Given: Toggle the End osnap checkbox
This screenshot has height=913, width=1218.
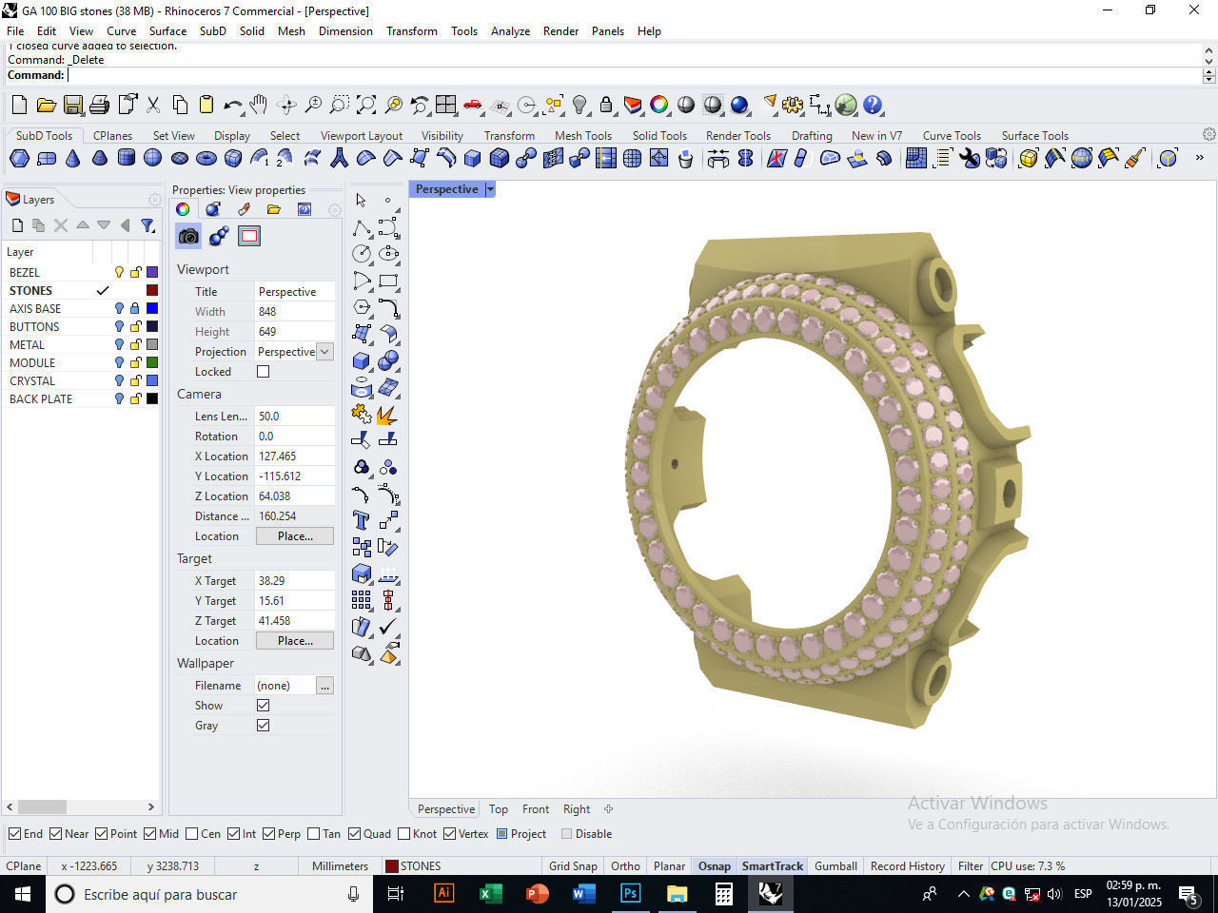Looking at the screenshot, I should click(14, 834).
